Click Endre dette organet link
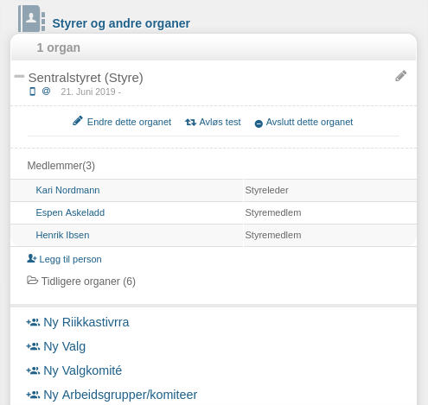 129,122
